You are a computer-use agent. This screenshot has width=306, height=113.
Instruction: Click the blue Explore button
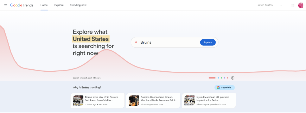pos(208,42)
